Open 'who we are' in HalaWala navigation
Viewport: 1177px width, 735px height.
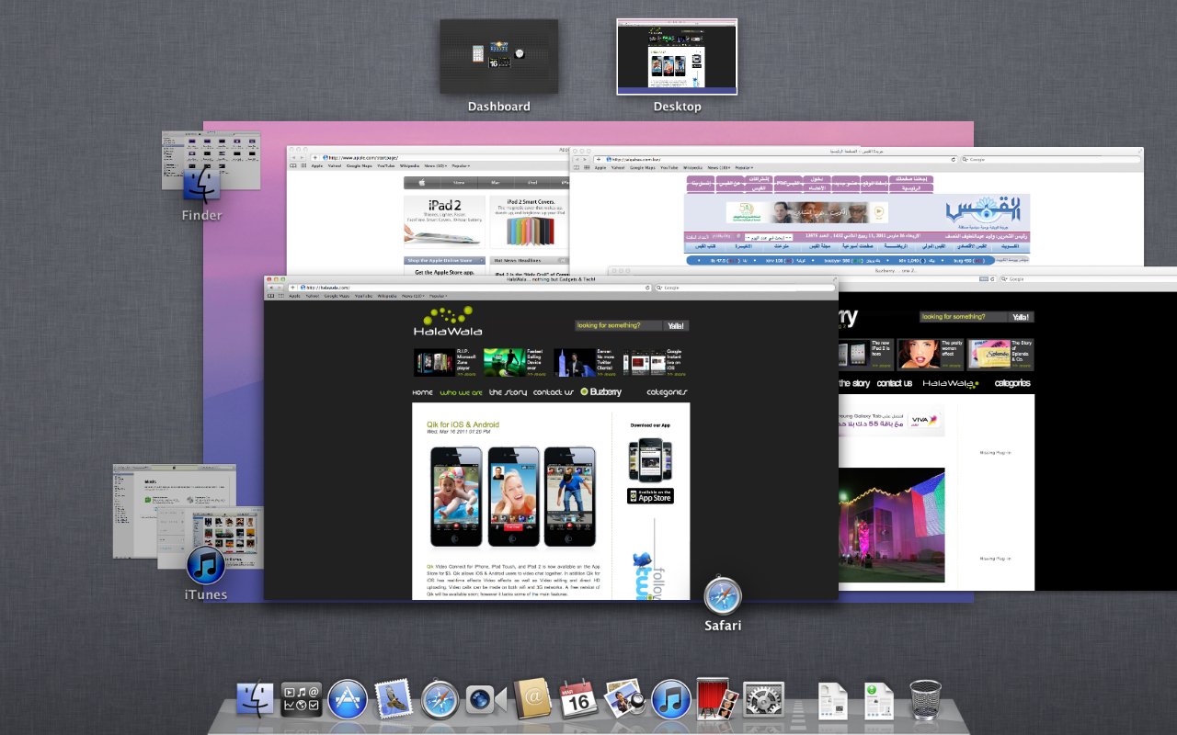click(x=461, y=392)
